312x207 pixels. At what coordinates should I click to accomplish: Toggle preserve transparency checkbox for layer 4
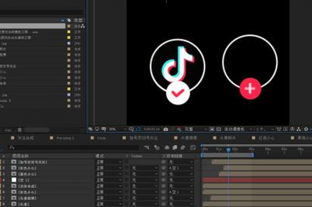click(127, 180)
